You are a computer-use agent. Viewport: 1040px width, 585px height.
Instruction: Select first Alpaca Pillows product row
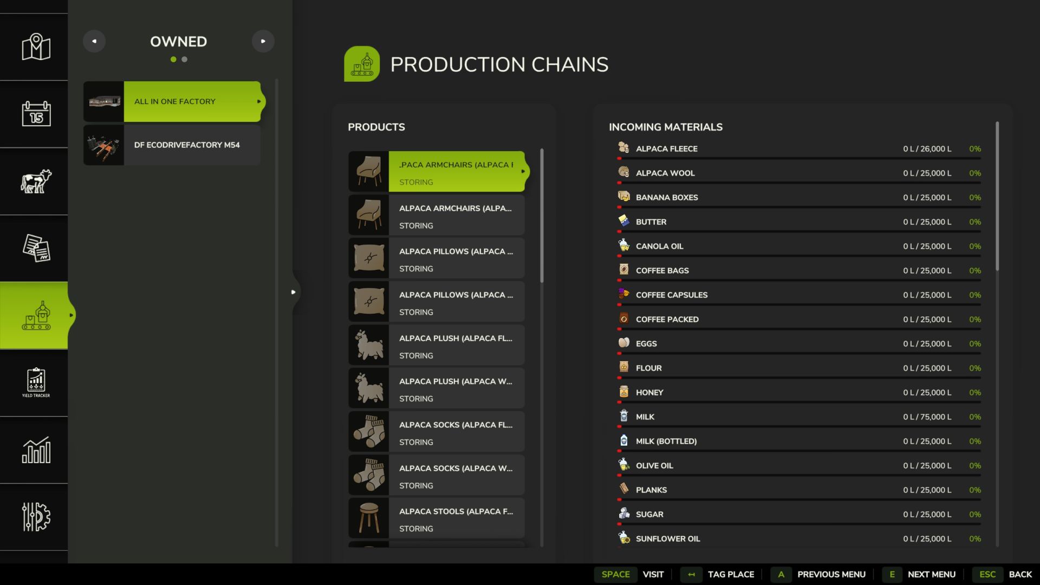point(437,258)
